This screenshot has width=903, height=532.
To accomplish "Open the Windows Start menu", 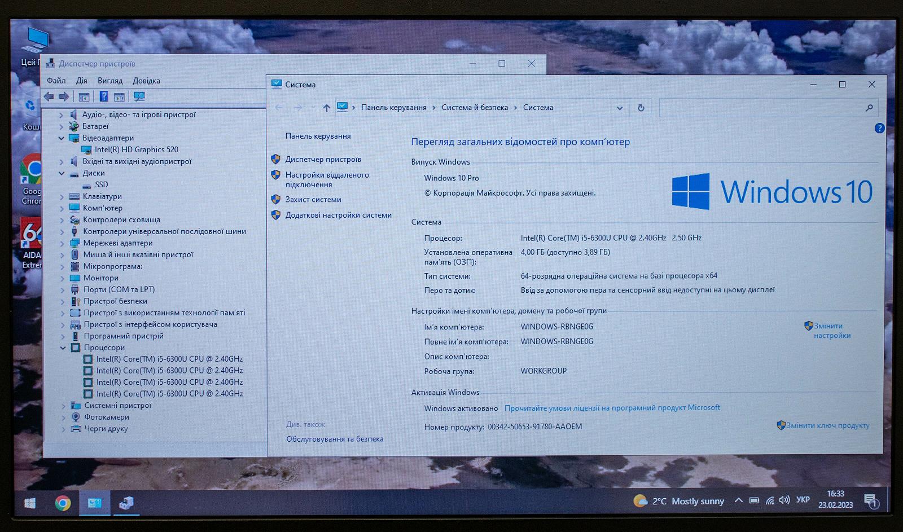I will coord(30,503).
